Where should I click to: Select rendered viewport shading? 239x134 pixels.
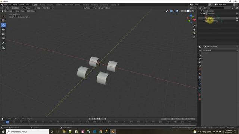[193, 11]
